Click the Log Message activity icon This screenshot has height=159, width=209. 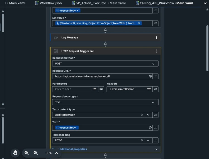56,37
